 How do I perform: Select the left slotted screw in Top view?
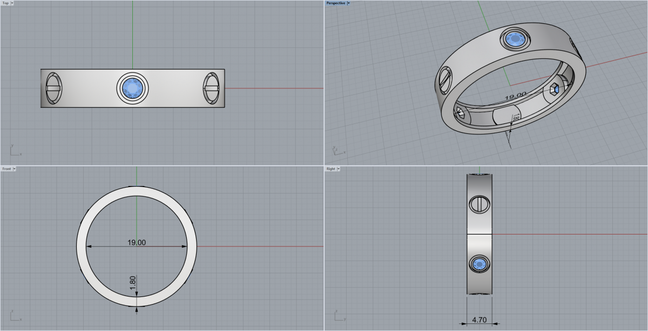click(x=53, y=88)
